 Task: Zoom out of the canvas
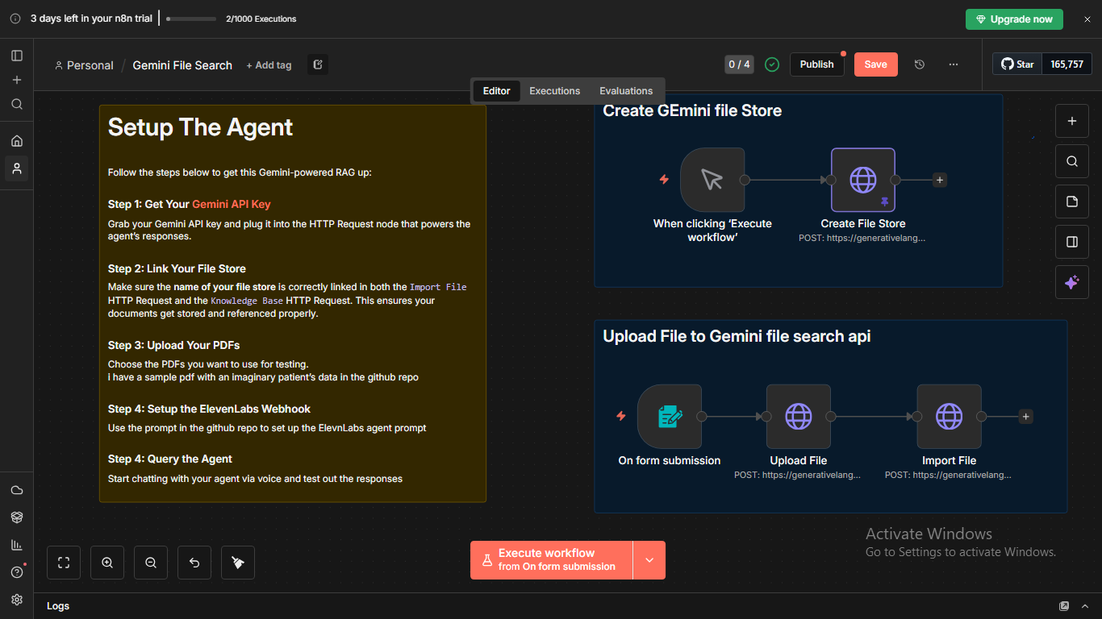point(151,563)
